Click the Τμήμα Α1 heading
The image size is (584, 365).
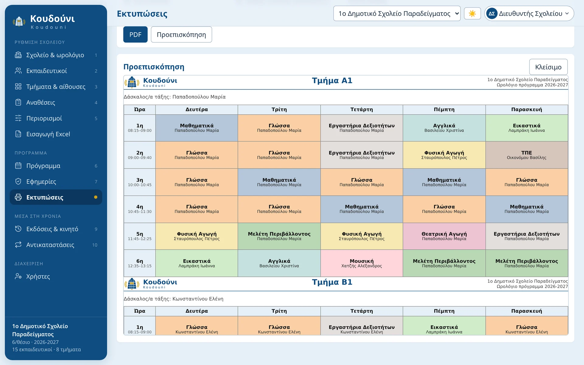click(332, 81)
